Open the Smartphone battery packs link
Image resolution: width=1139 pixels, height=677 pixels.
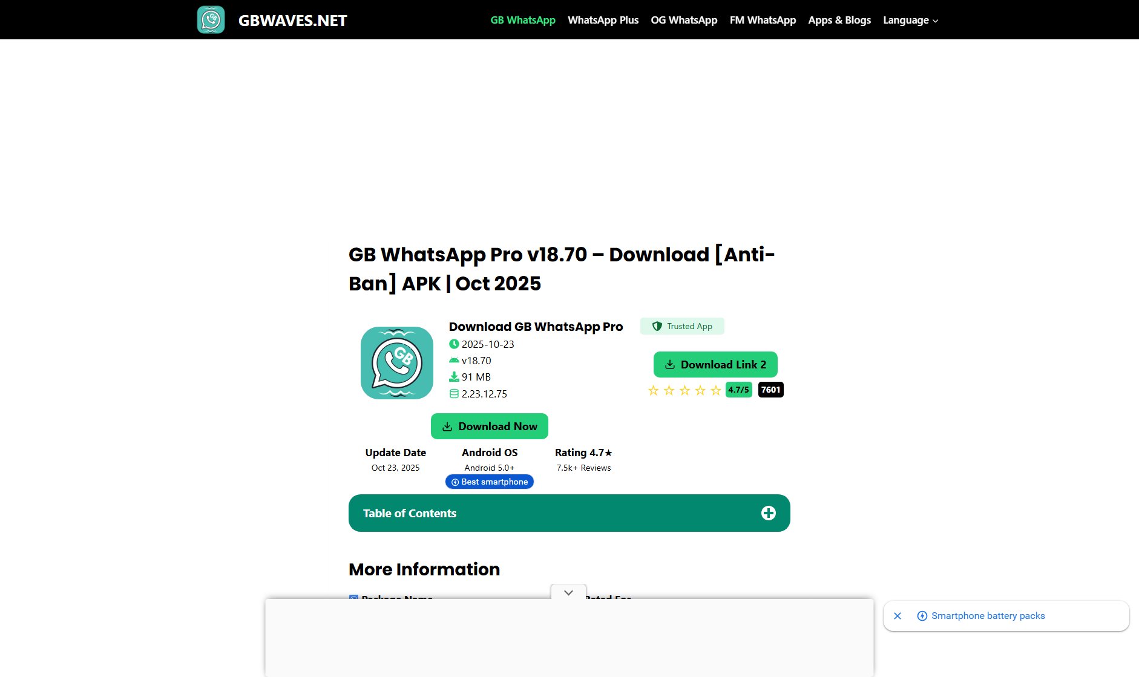[x=988, y=616]
